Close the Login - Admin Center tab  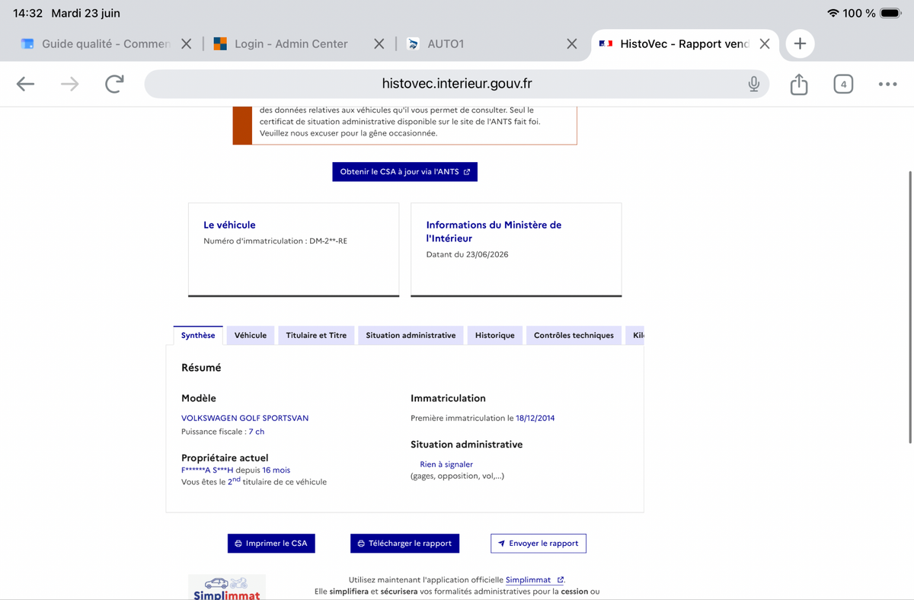[379, 44]
